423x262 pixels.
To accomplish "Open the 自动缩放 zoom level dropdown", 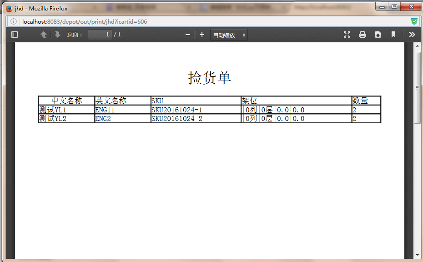I will click(228, 34).
